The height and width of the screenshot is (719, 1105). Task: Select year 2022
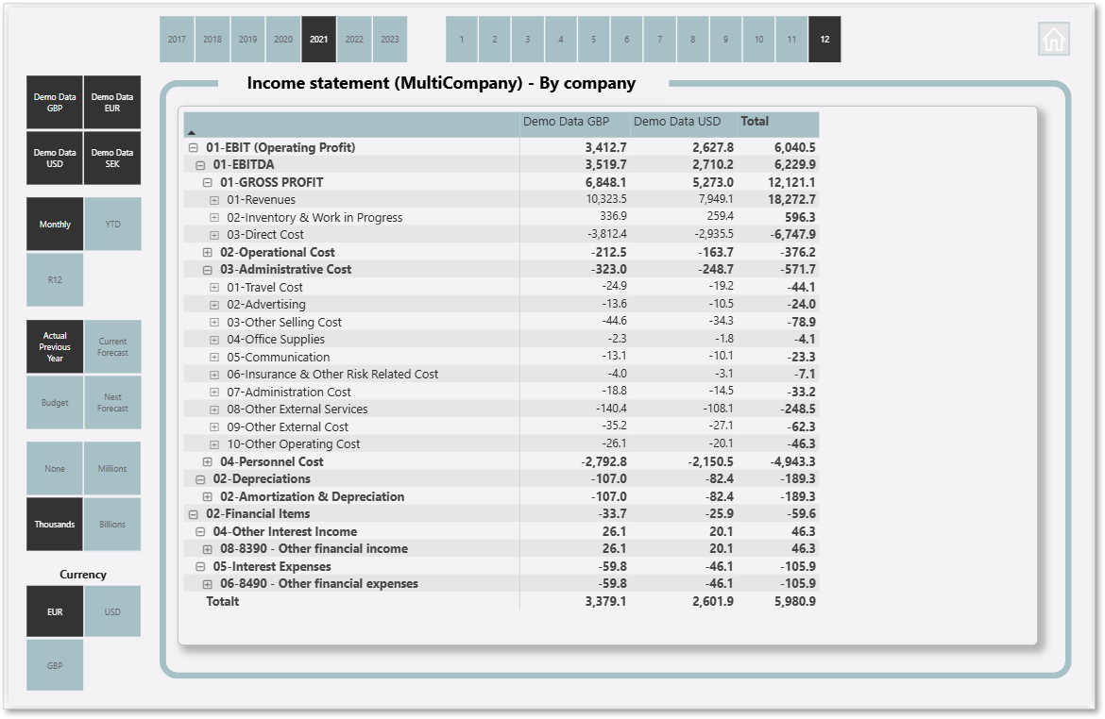354,40
